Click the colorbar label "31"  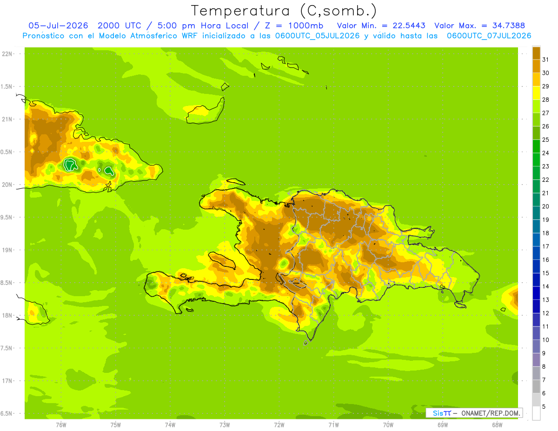coord(545,60)
